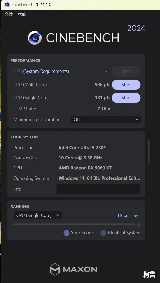Click the Details filter lines icon
160x283 pixels.
135,215
